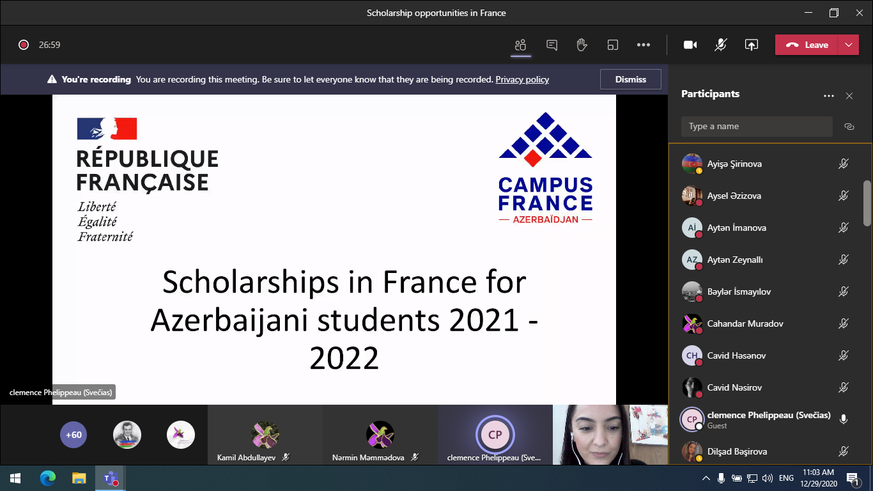Open More actions ellipsis in meeting toolbar
This screenshot has width=873, height=491.
pyautogui.click(x=644, y=45)
